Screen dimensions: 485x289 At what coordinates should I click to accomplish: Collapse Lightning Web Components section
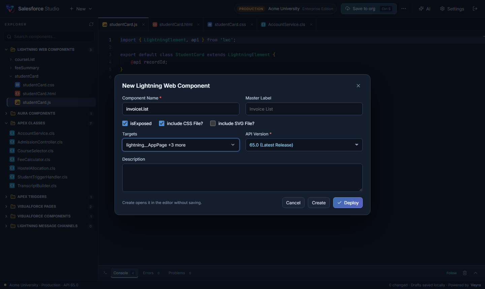point(6,49)
